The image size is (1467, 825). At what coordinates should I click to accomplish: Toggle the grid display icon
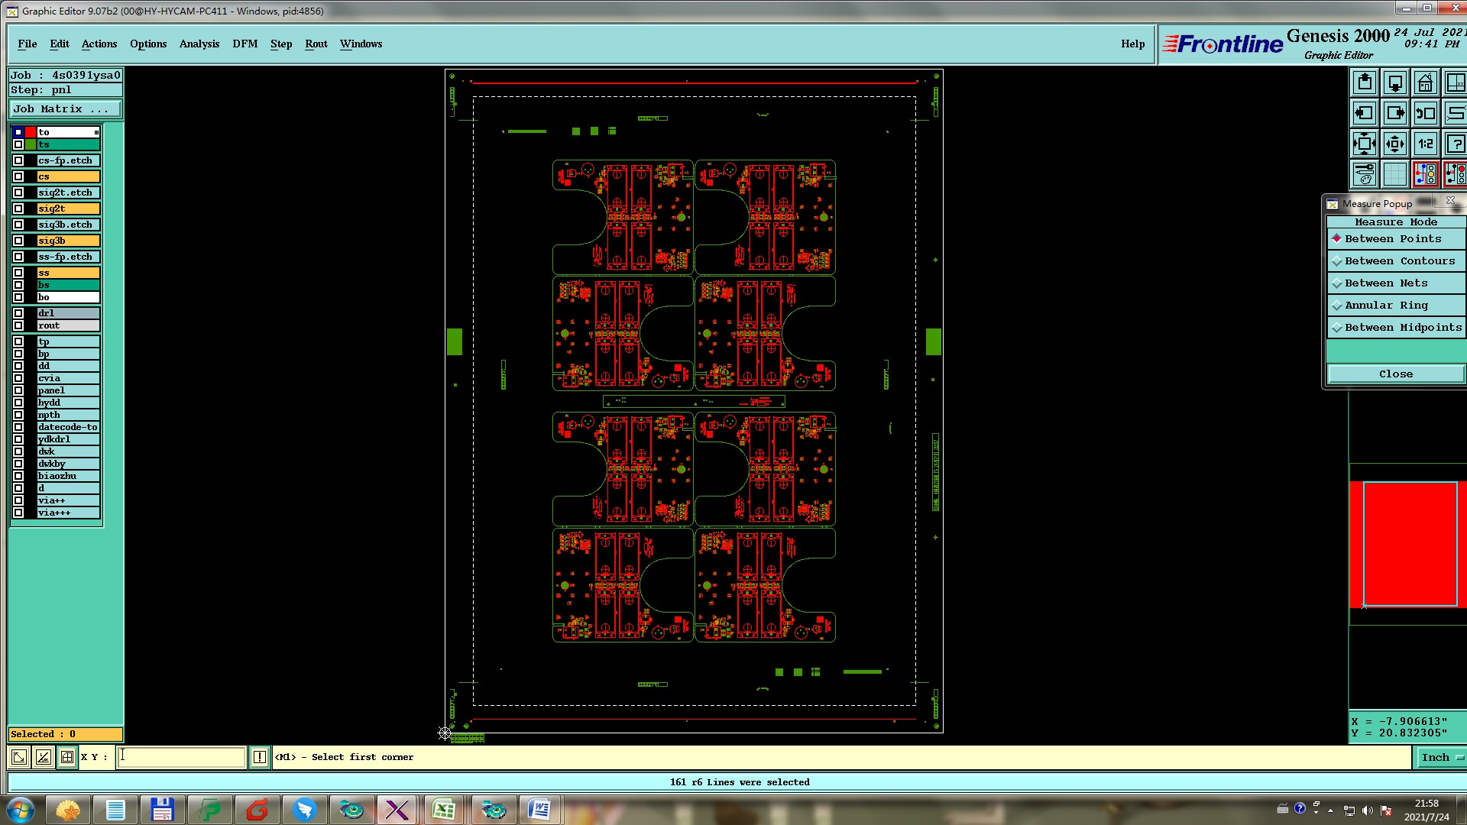click(x=1395, y=174)
